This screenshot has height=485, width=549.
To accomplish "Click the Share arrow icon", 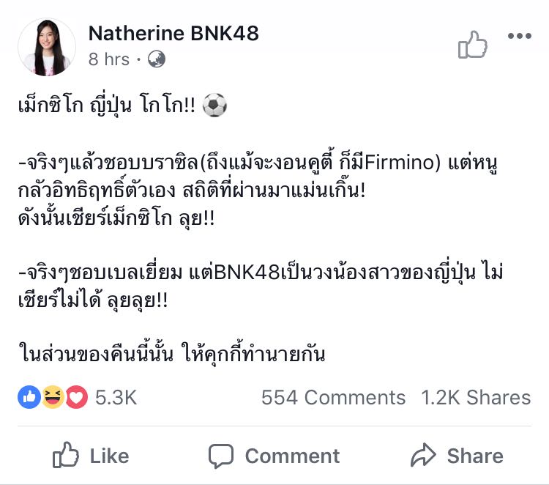I will 423,456.
